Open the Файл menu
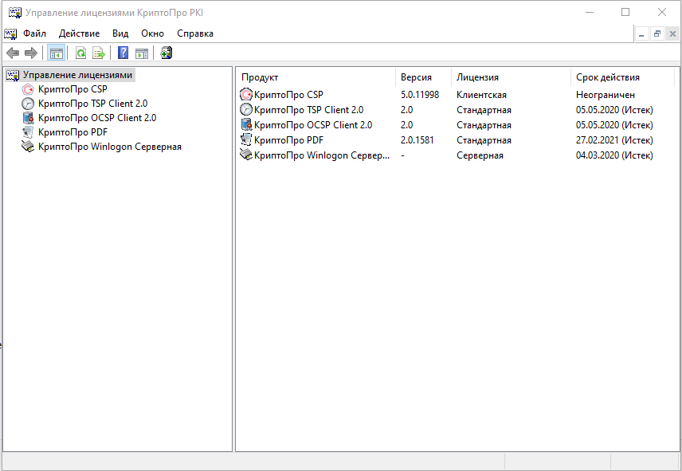The height and width of the screenshot is (471, 682). [x=34, y=33]
